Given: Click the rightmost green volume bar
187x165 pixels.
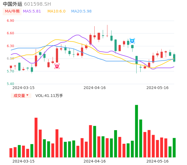Looking at the screenshot, I should 174,148.
